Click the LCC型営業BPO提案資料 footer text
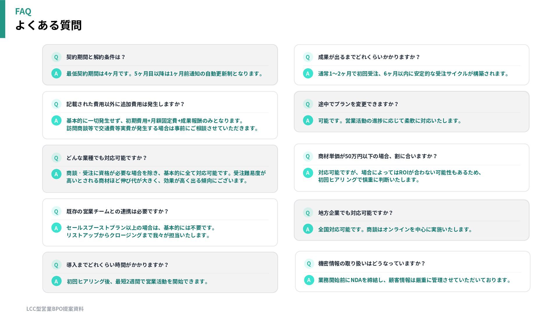The image size is (559, 314). [x=55, y=309]
